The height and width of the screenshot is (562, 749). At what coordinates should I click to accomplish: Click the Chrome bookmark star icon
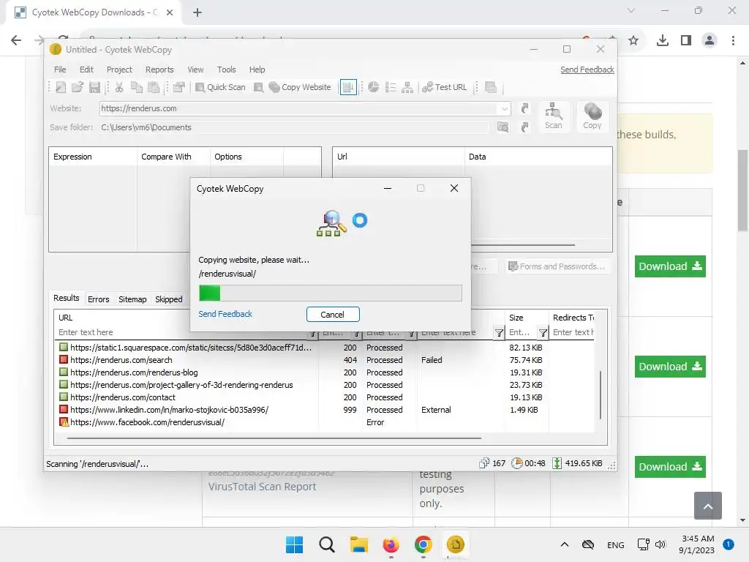click(633, 41)
